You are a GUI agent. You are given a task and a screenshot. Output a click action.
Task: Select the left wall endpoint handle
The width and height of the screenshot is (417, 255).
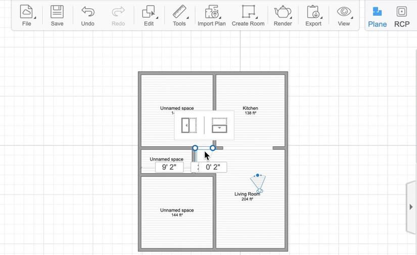[x=195, y=148]
